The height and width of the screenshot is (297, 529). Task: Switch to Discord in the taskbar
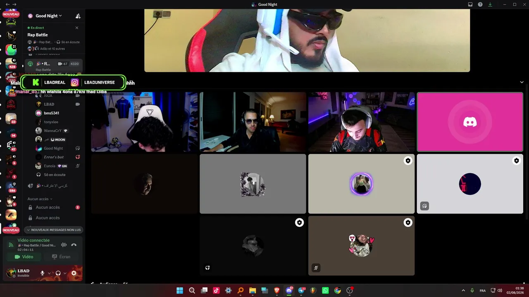click(x=289, y=290)
